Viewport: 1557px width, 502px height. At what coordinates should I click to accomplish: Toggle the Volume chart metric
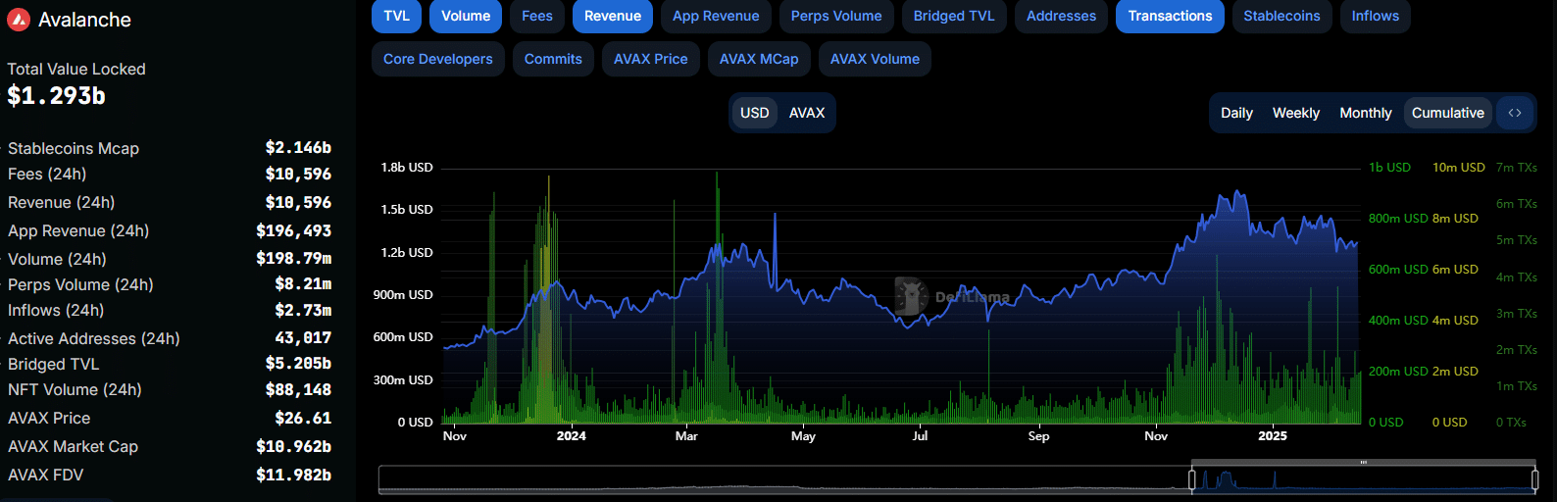(x=466, y=16)
